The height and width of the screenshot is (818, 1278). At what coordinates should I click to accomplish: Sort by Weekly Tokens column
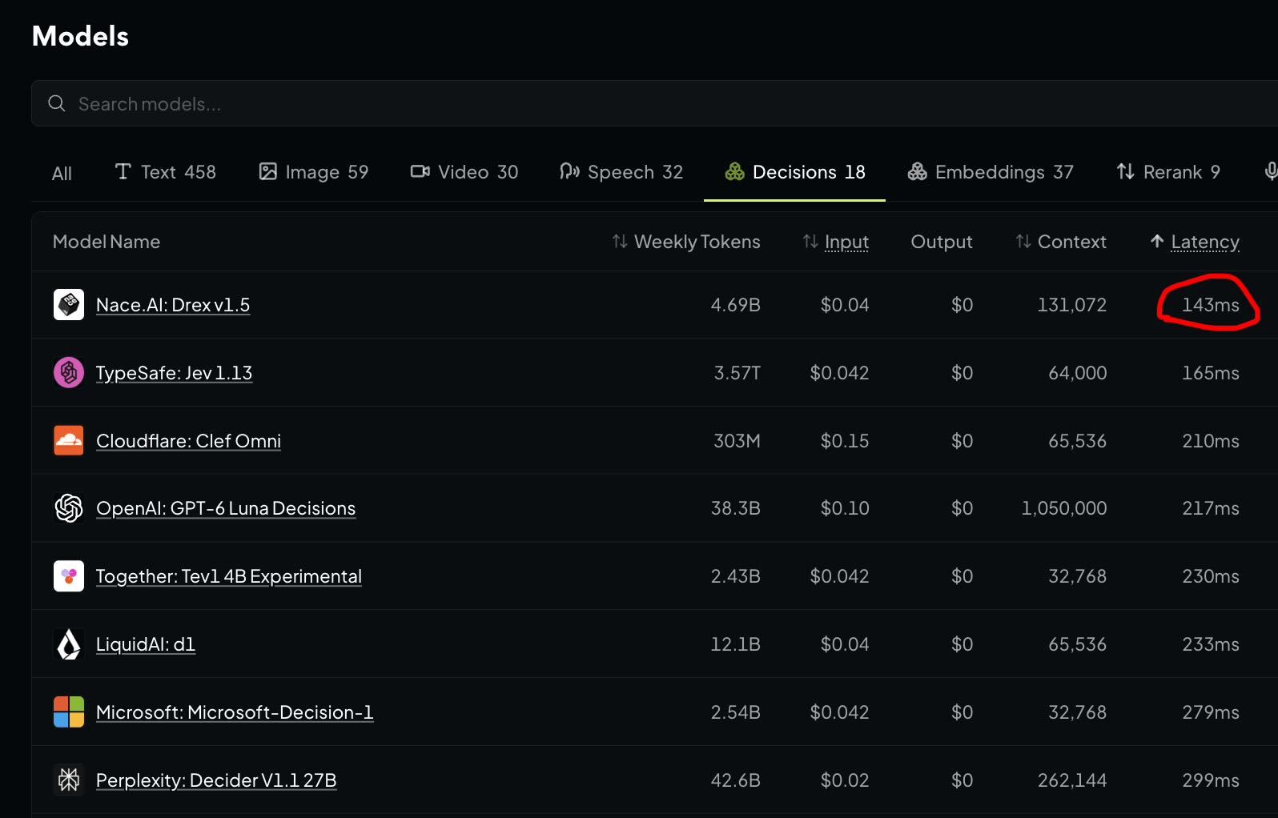point(686,242)
